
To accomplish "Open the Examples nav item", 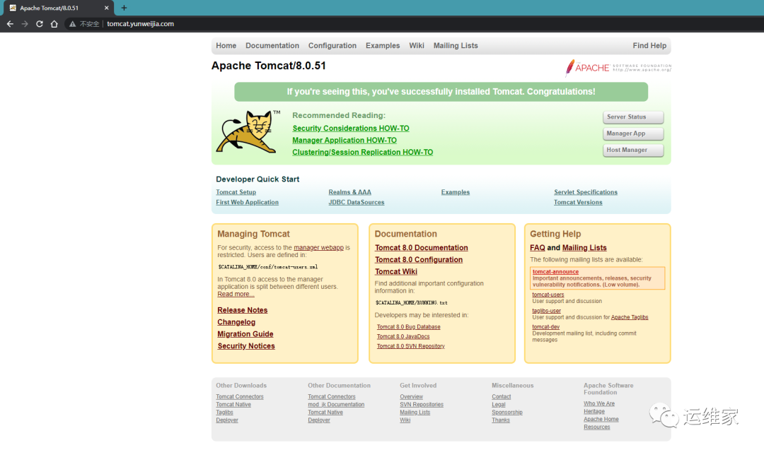I will (383, 46).
